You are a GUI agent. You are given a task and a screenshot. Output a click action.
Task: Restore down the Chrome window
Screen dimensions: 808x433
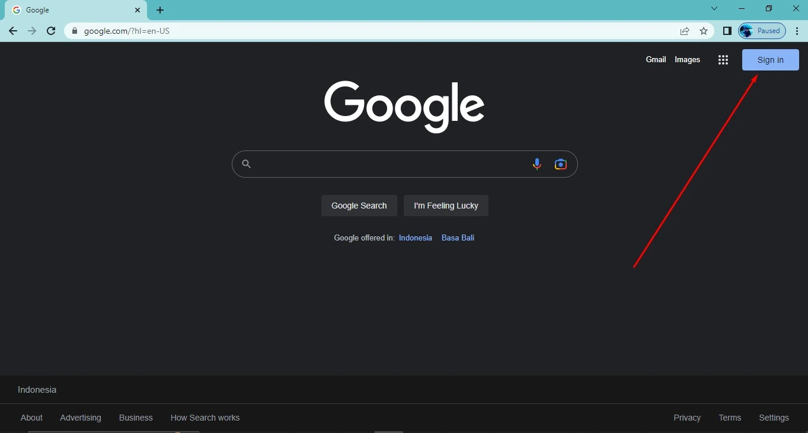[x=769, y=9]
